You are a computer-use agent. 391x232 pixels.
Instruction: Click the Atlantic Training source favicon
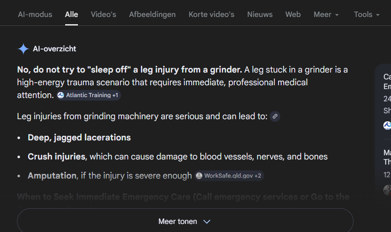pos(61,95)
